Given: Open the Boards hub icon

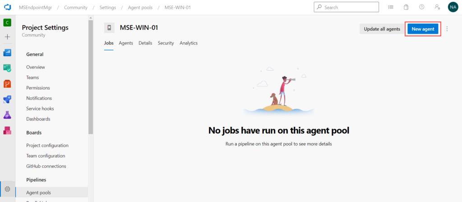Looking at the screenshot, I should coord(7,68).
